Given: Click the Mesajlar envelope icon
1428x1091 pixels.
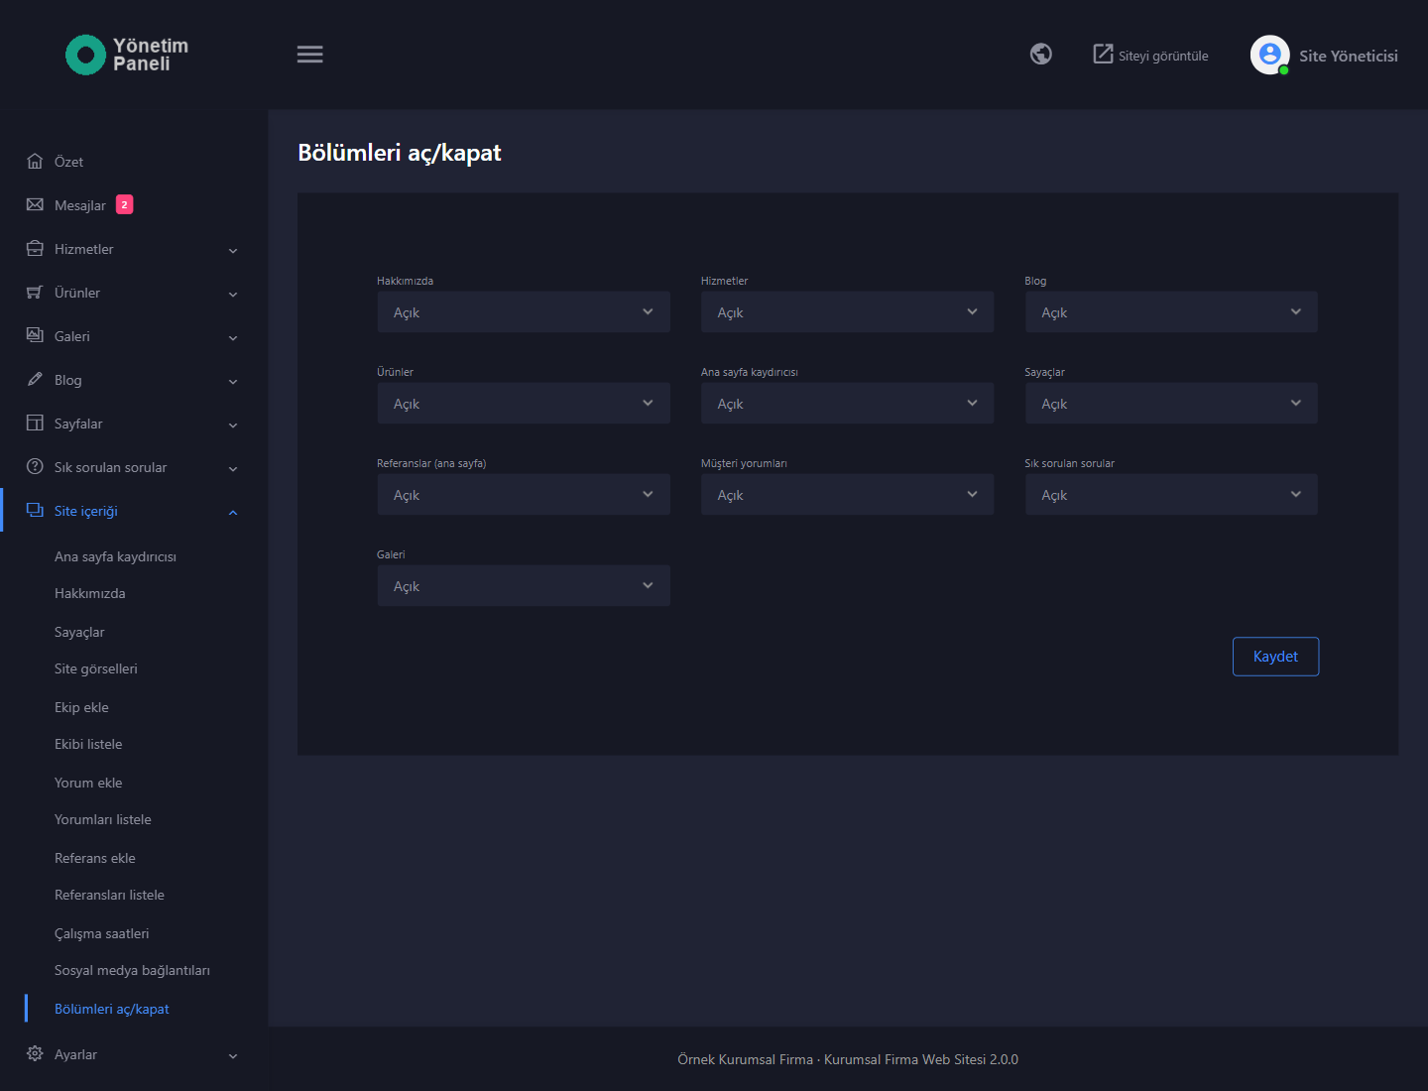Looking at the screenshot, I should (x=35, y=204).
